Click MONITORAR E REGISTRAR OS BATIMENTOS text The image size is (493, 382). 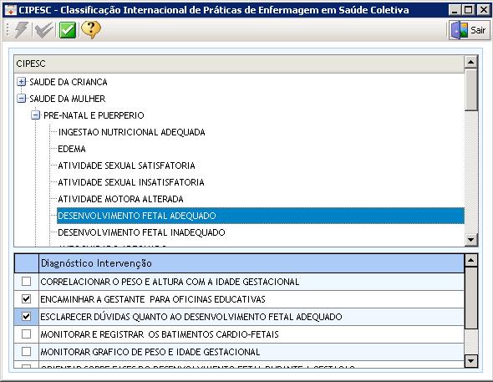click(x=160, y=334)
